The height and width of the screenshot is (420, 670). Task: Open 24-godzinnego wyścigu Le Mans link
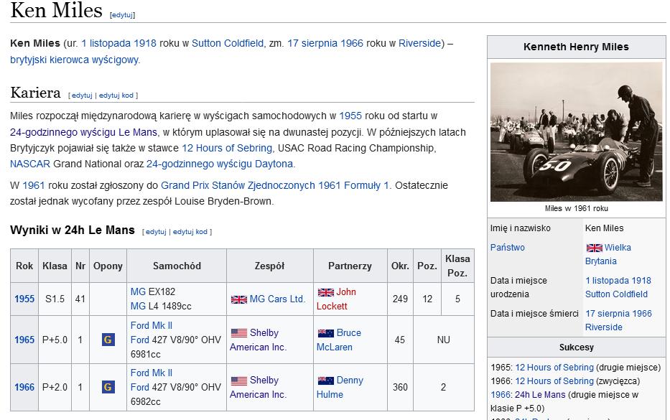tap(83, 132)
